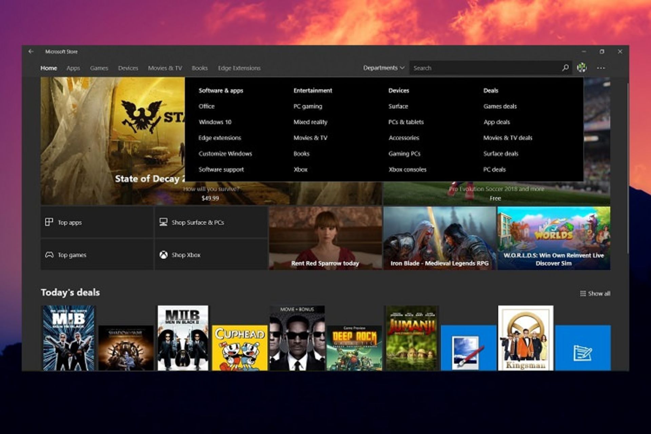Screen dimensions: 651x434
Task: Select Mixed reality
Action: (311, 122)
